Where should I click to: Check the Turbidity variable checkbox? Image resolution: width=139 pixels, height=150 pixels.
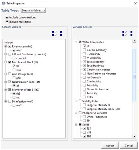point(84,93)
